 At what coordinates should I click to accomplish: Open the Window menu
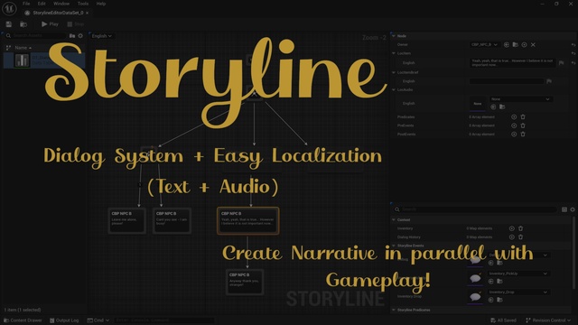coord(61,4)
